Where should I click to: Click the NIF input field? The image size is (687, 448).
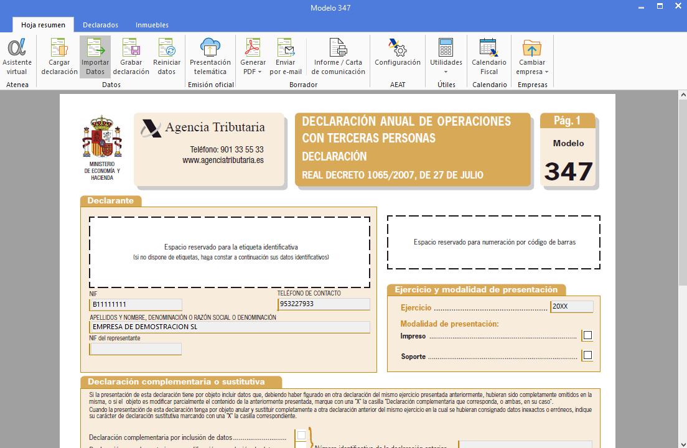tap(136, 304)
